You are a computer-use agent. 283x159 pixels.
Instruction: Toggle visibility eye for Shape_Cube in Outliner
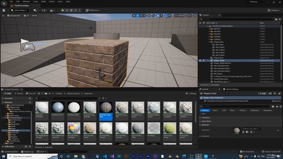point(200,61)
